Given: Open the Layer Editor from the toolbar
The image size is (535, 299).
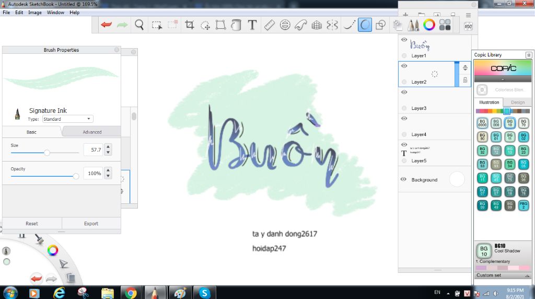Looking at the screenshot, I should [398, 25].
